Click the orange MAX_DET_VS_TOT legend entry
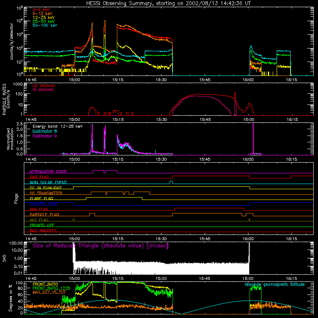 point(49,292)
